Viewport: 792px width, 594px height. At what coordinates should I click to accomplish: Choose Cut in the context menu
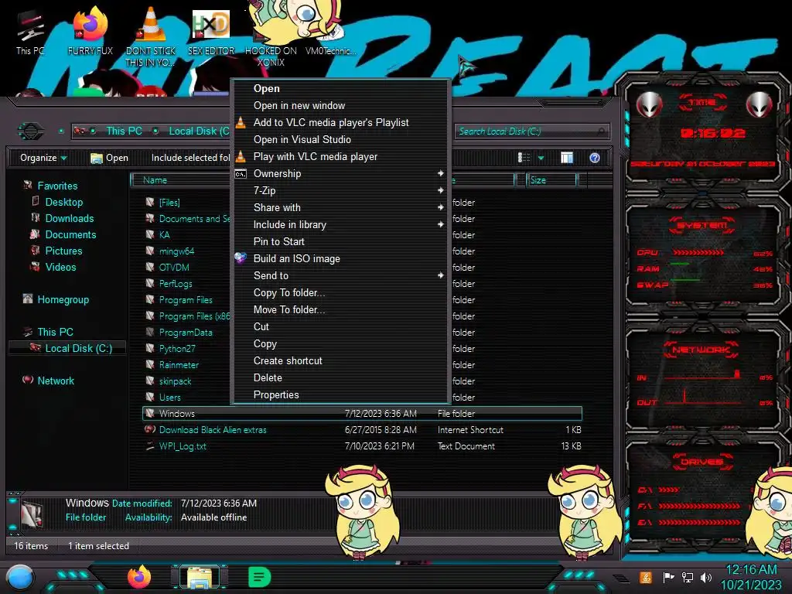tap(340, 327)
